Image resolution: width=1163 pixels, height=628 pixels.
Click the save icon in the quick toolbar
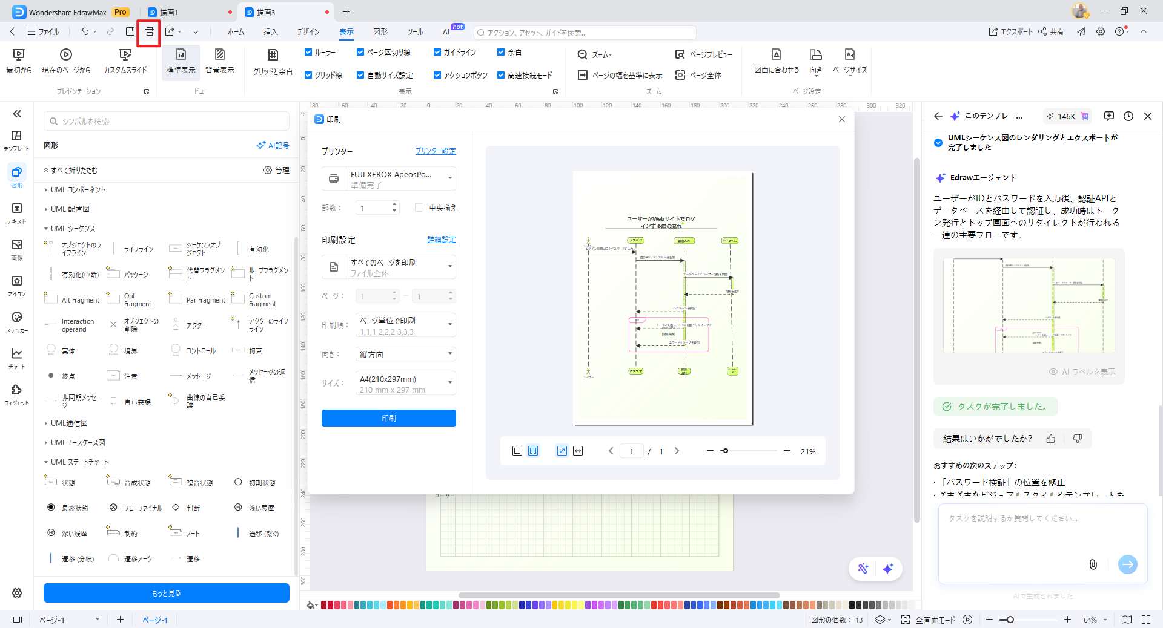click(x=130, y=31)
